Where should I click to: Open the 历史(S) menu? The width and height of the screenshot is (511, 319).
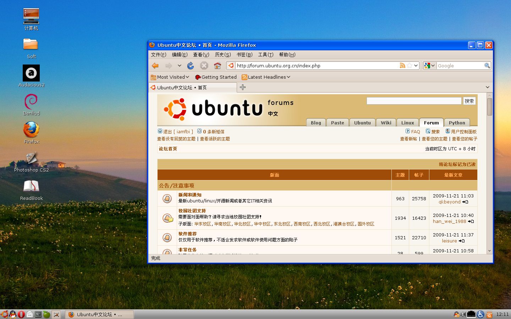click(223, 55)
